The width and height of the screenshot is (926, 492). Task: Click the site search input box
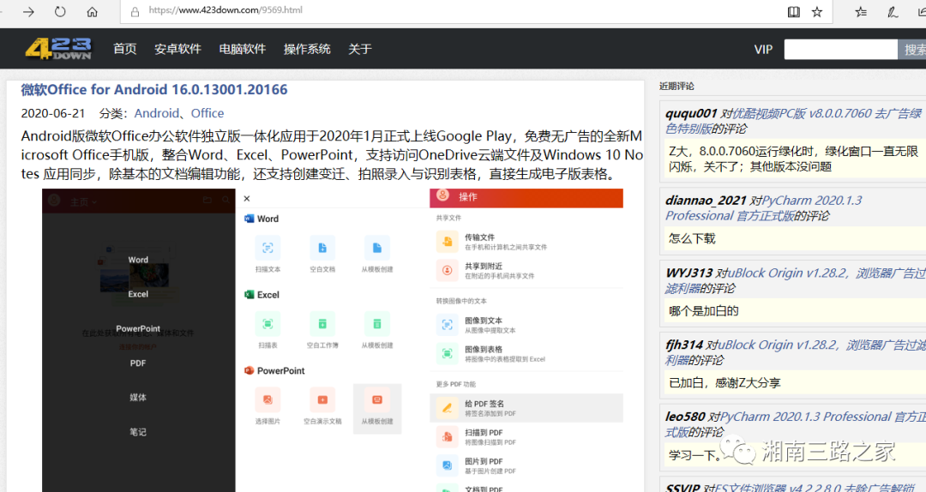pos(840,50)
